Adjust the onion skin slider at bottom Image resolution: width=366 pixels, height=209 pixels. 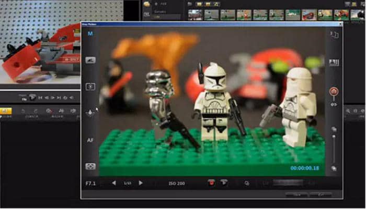coord(288,183)
